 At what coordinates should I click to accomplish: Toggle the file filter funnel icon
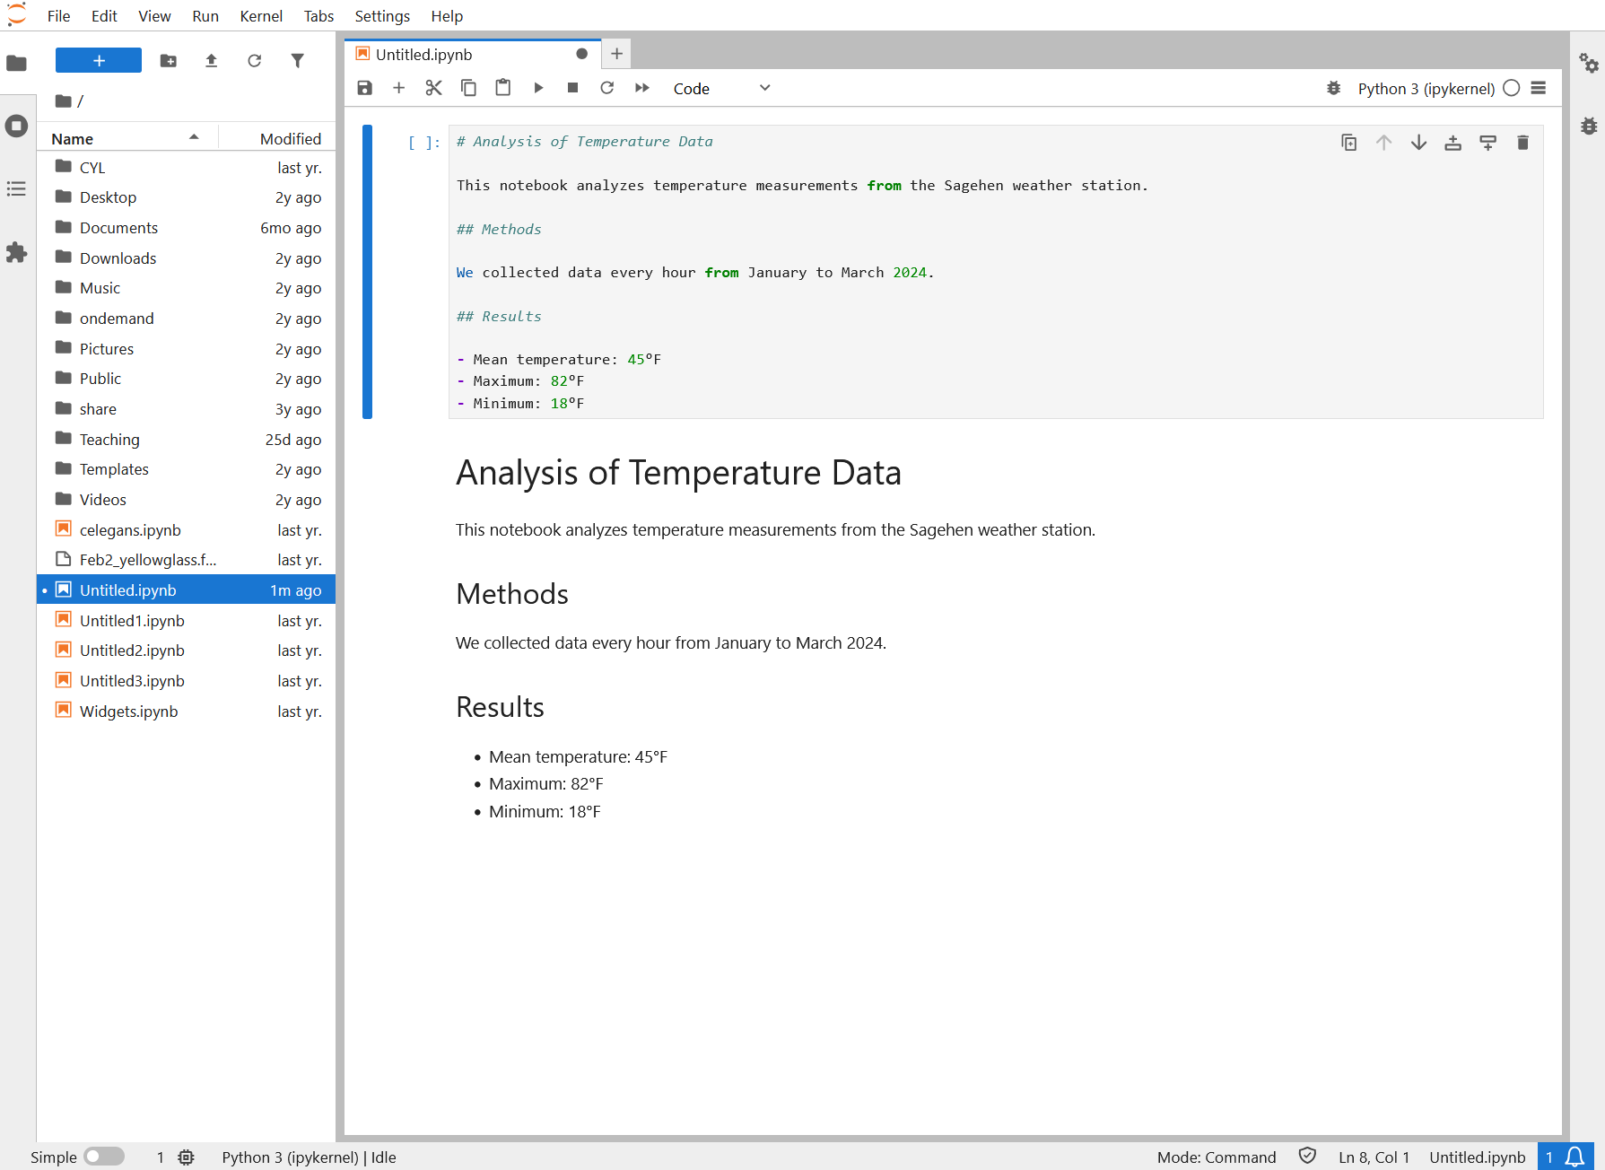coord(297,60)
